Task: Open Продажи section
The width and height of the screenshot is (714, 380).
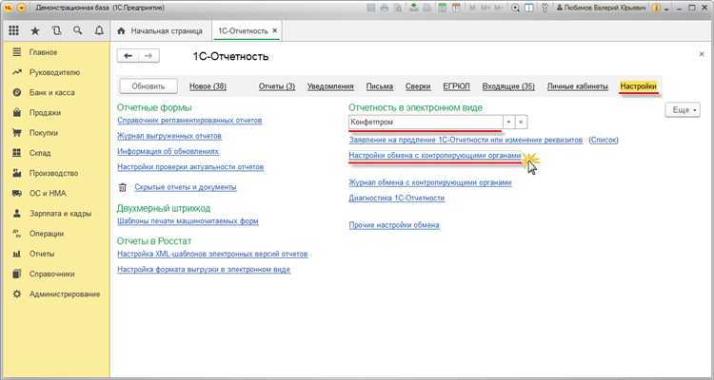Action: pos(45,112)
